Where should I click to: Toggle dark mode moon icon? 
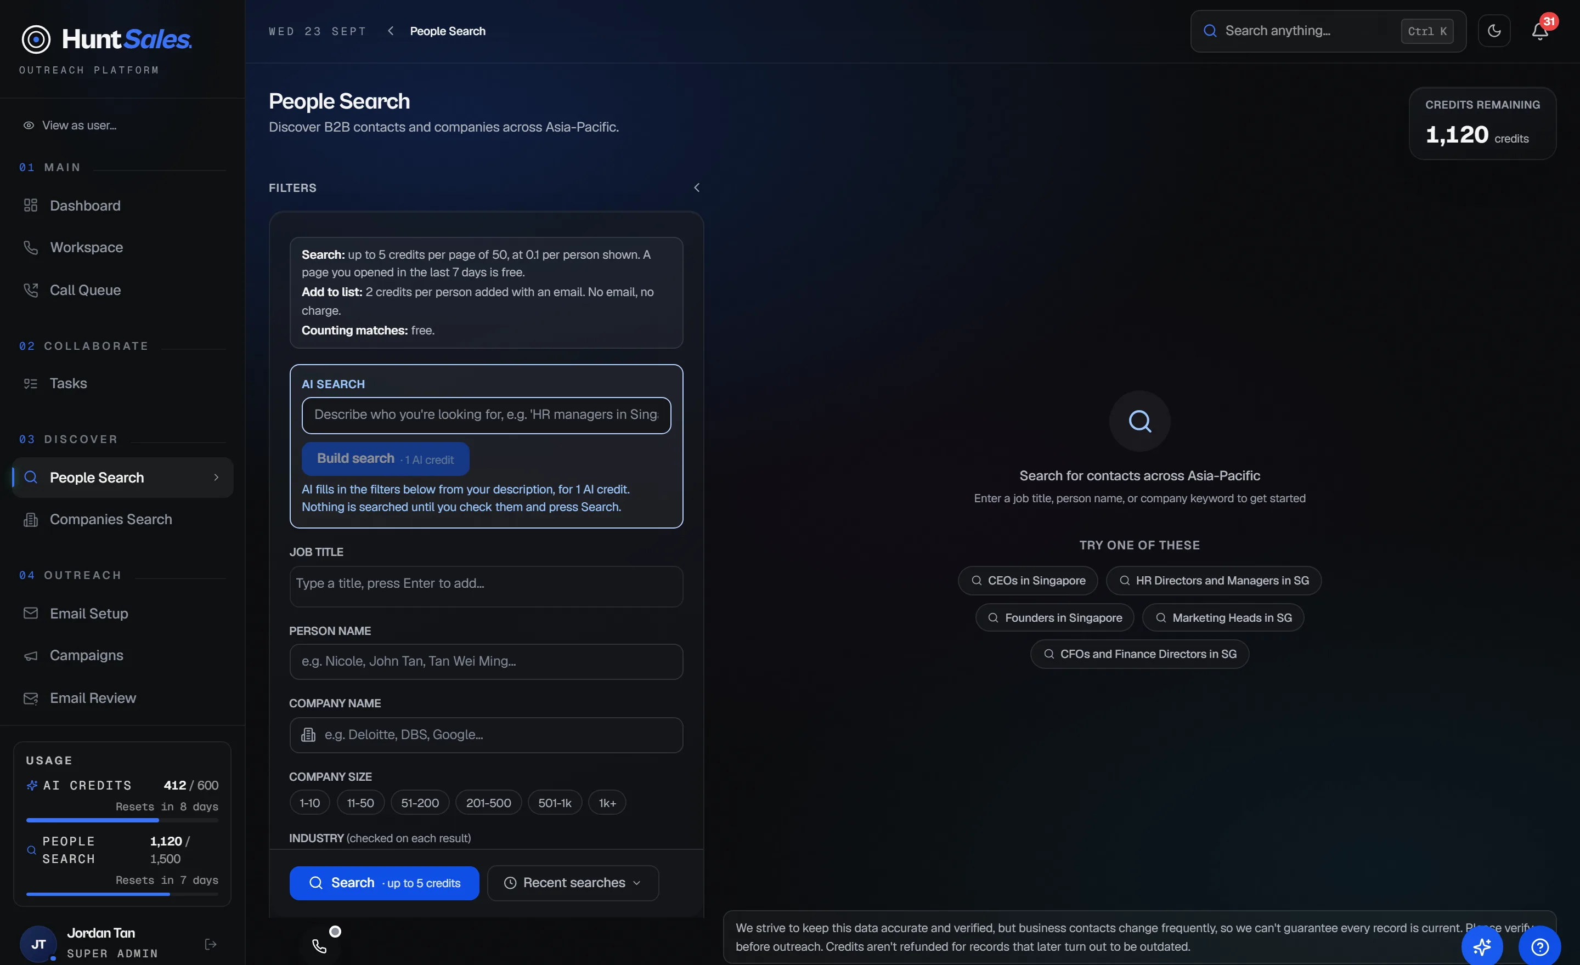1494,31
